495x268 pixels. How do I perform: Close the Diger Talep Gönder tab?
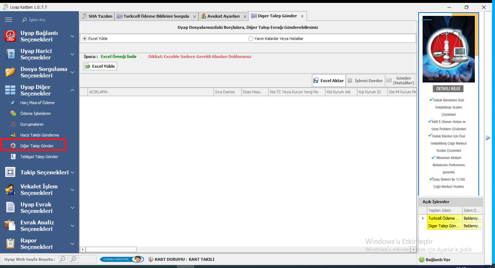coord(302,16)
